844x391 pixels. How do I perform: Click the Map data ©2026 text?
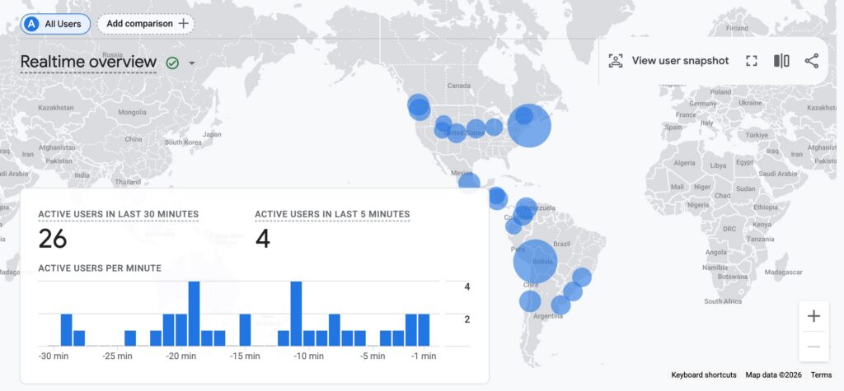tap(773, 375)
